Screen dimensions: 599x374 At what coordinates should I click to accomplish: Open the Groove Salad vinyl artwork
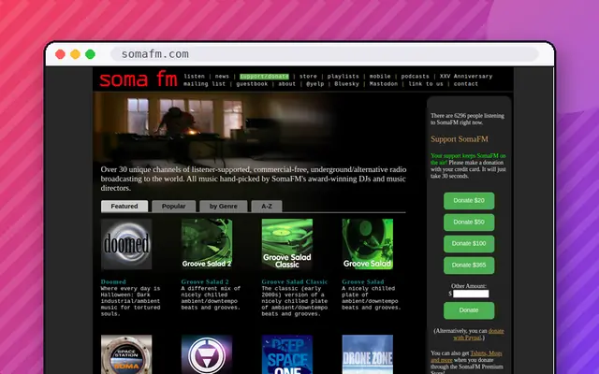(368, 244)
